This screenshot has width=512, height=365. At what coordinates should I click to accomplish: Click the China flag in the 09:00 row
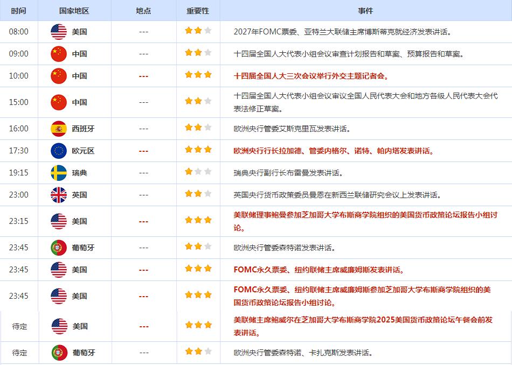59,54
